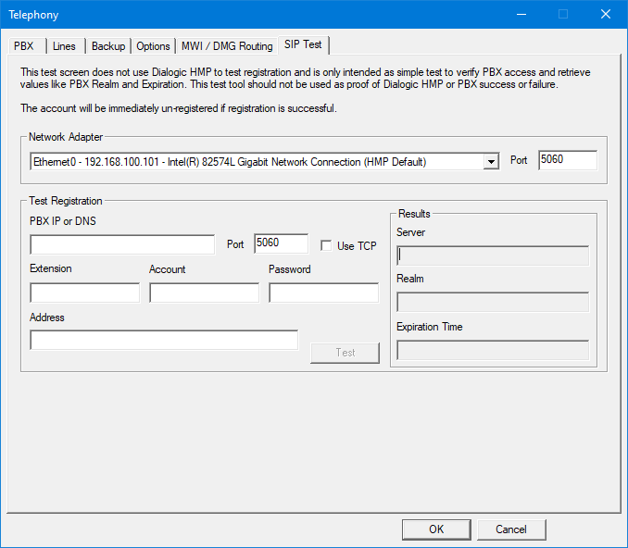The width and height of the screenshot is (628, 548).
Task: Switch to the PBX tab
Action: pyautogui.click(x=23, y=46)
